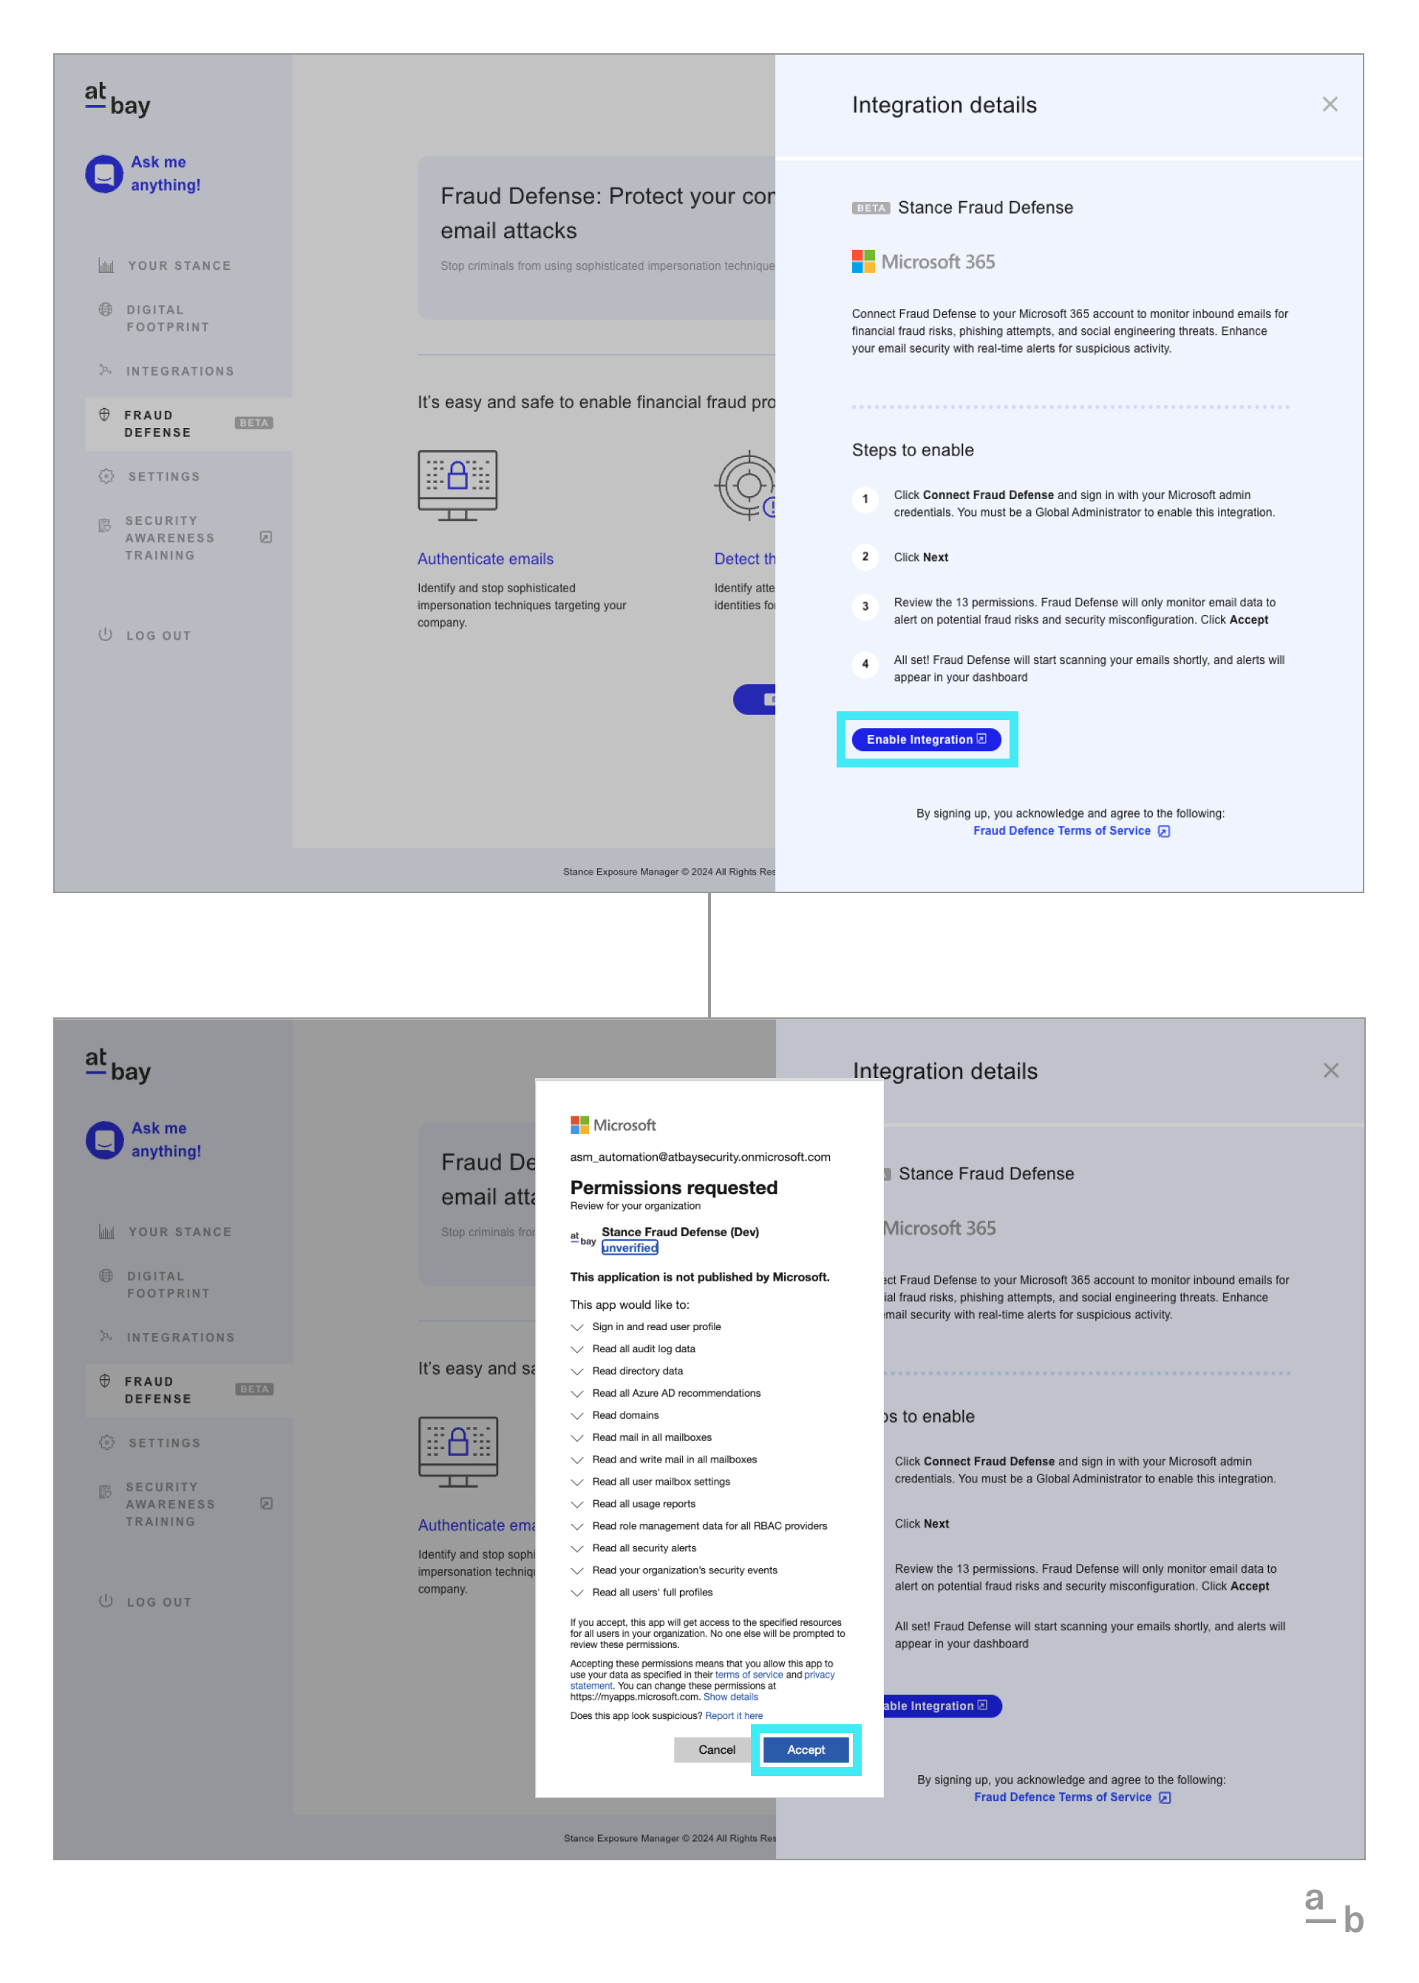Close the Integration details panel
Screen dimensions: 1419x1983
pos(1330,104)
